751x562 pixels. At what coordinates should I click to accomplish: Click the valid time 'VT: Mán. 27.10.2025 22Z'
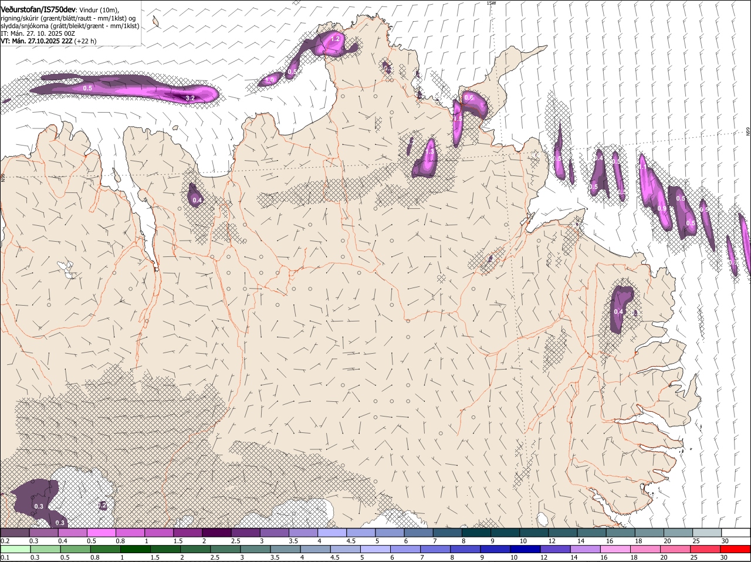36,41
